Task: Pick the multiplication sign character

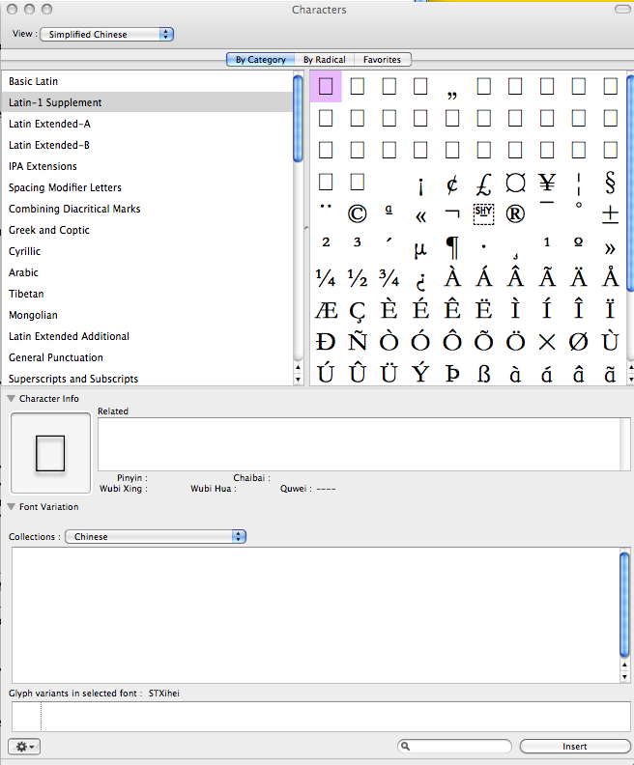Action: [547, 342]
